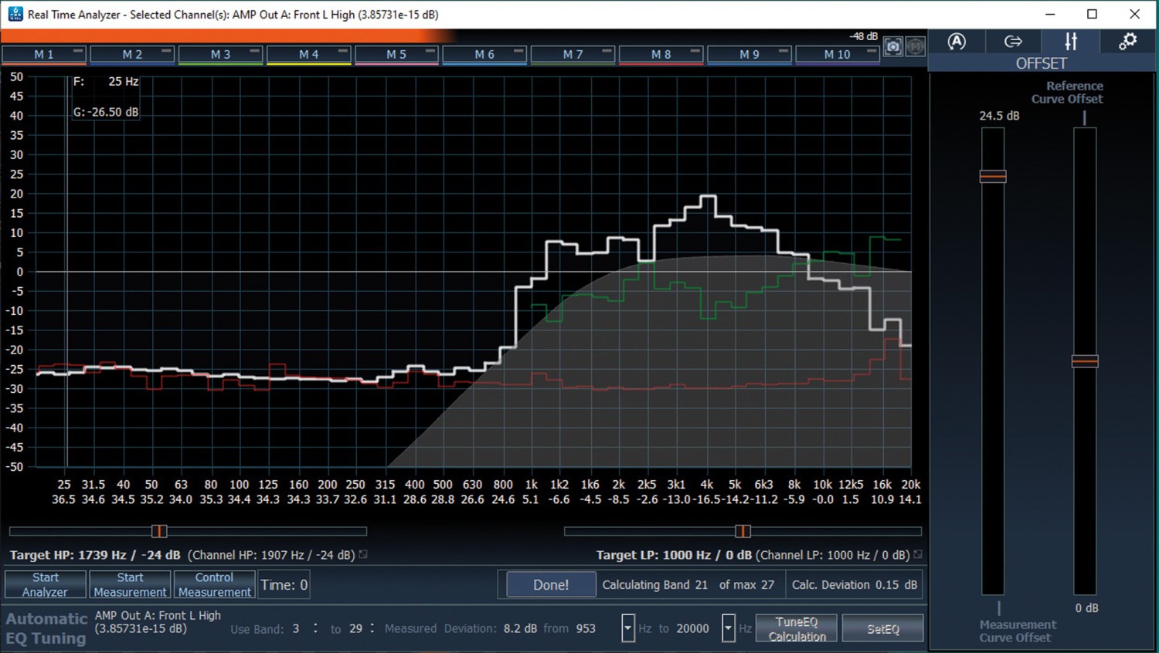Click the Calc. Deviation 0.15 dB readout
Viewport: 1159px width, 653px height.
(x=855, y=584)
